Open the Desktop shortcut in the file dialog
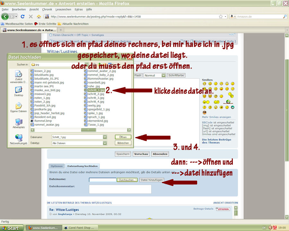The width and height of the screenshot is (289, 231). (19, 91)
